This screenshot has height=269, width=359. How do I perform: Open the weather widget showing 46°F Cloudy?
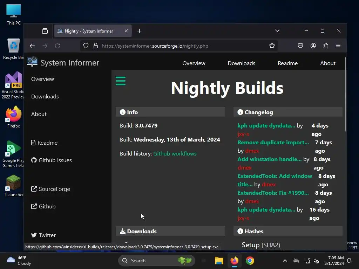click(x=19, y=261)
